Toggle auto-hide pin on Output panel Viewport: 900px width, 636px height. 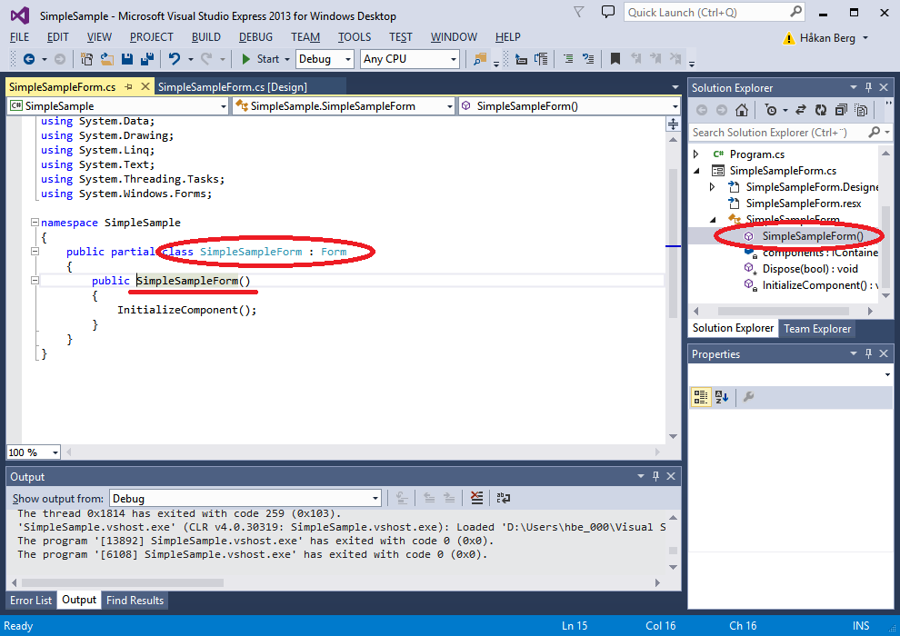[x=656, y=476]
